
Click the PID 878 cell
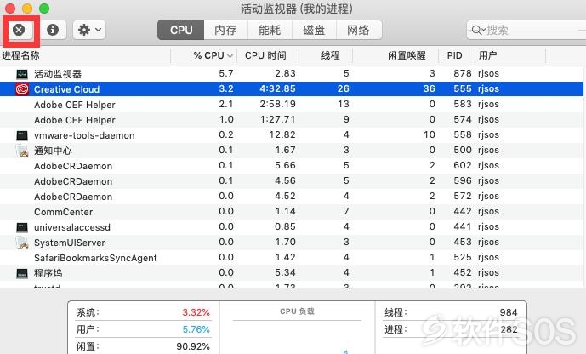point(463,73)
